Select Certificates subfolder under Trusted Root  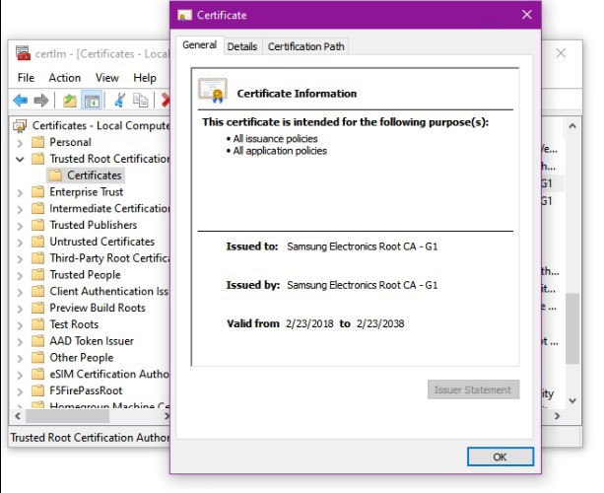tap(86, 176)
